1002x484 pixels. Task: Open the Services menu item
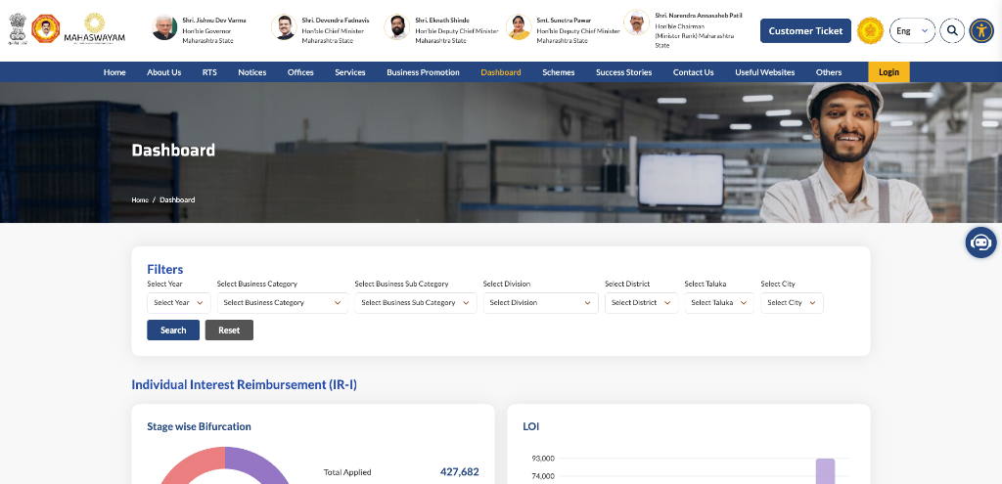(350, 72)
